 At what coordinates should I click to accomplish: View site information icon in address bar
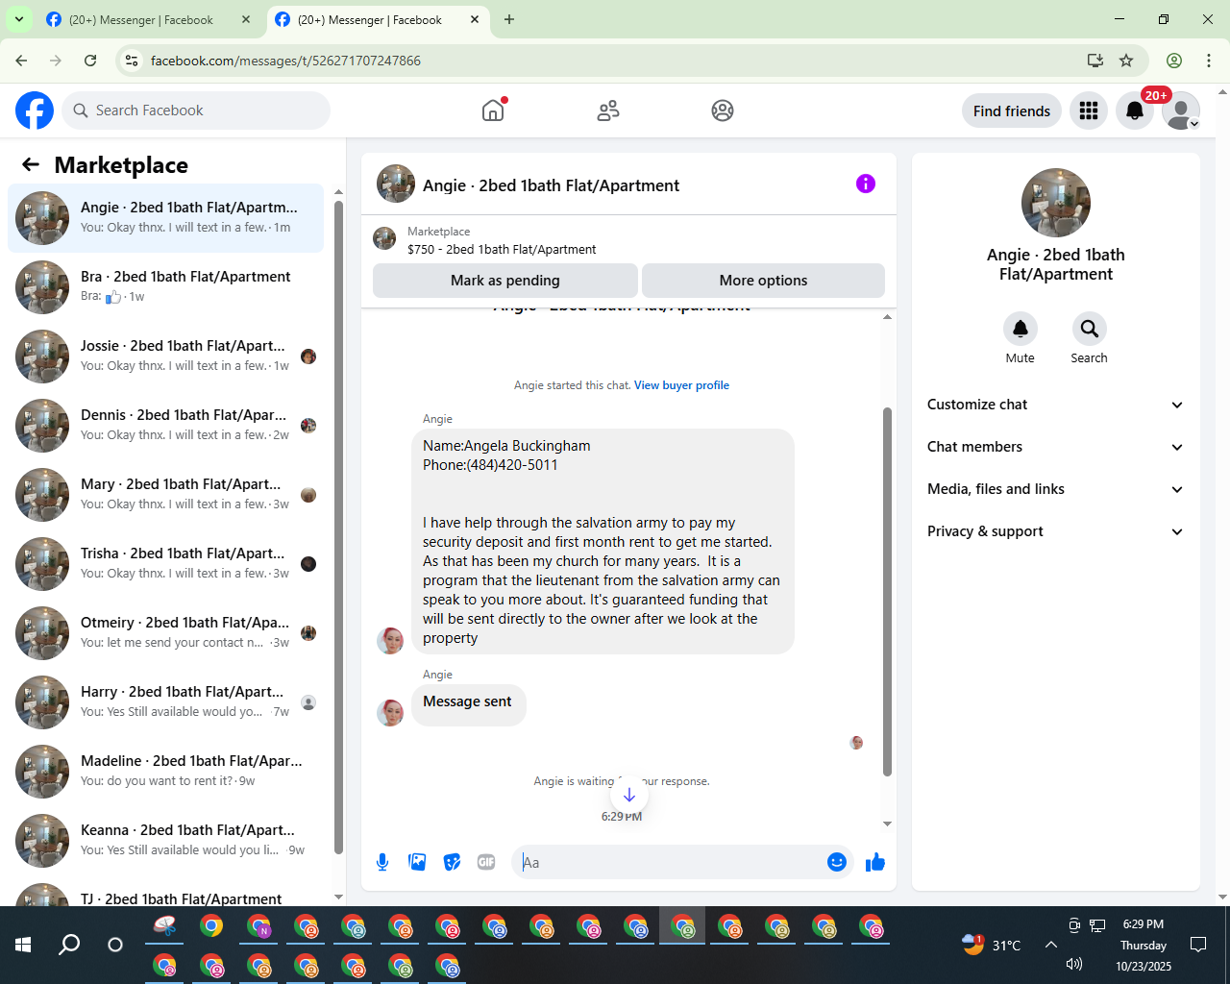pos(133,61)
